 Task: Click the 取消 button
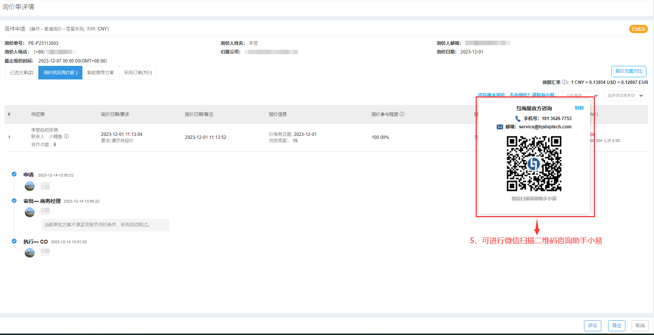[640, 326]
